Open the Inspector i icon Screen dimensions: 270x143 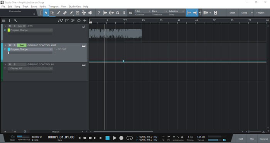(10, 21)
